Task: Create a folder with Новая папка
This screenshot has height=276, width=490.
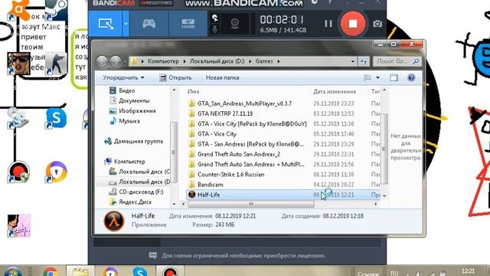Action: click(x=222, y=77)
